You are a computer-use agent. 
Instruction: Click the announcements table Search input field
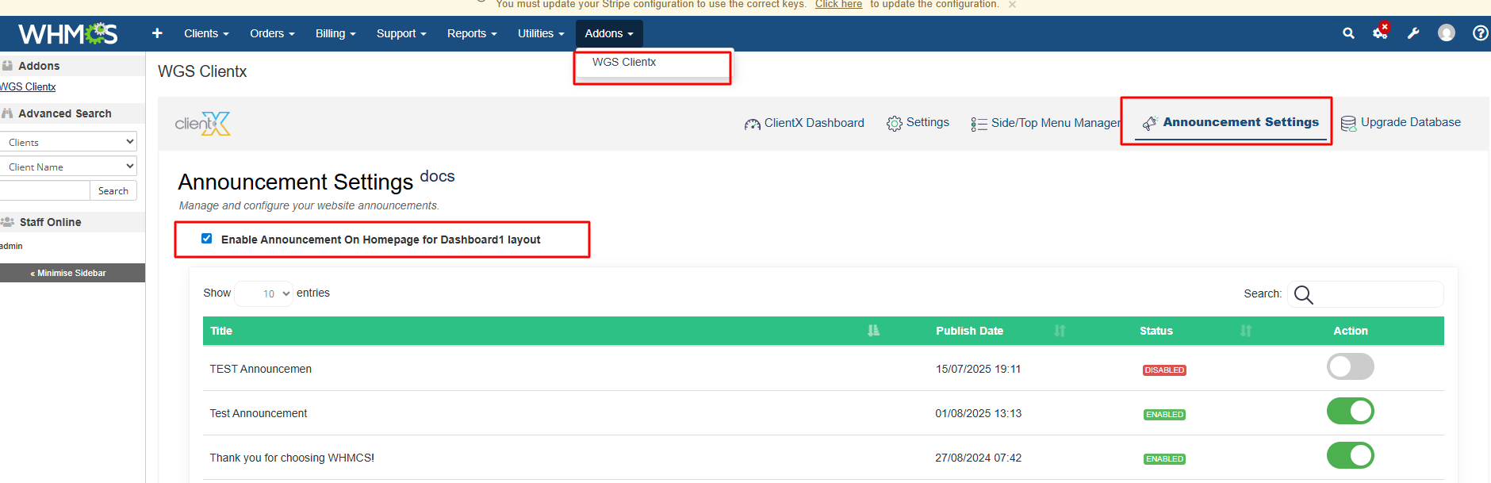(1376, 294)
